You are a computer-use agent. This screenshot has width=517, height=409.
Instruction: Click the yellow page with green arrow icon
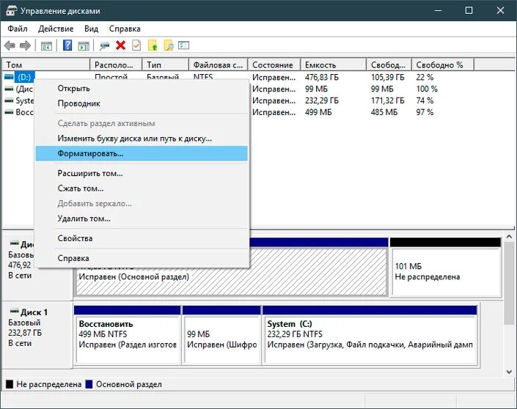click(153, 45)
